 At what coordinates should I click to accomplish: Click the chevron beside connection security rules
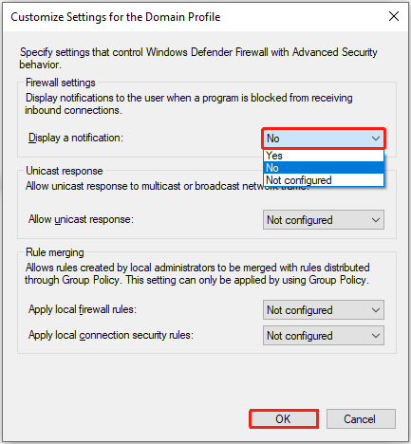pyautogui.click(x=376, y=336)
